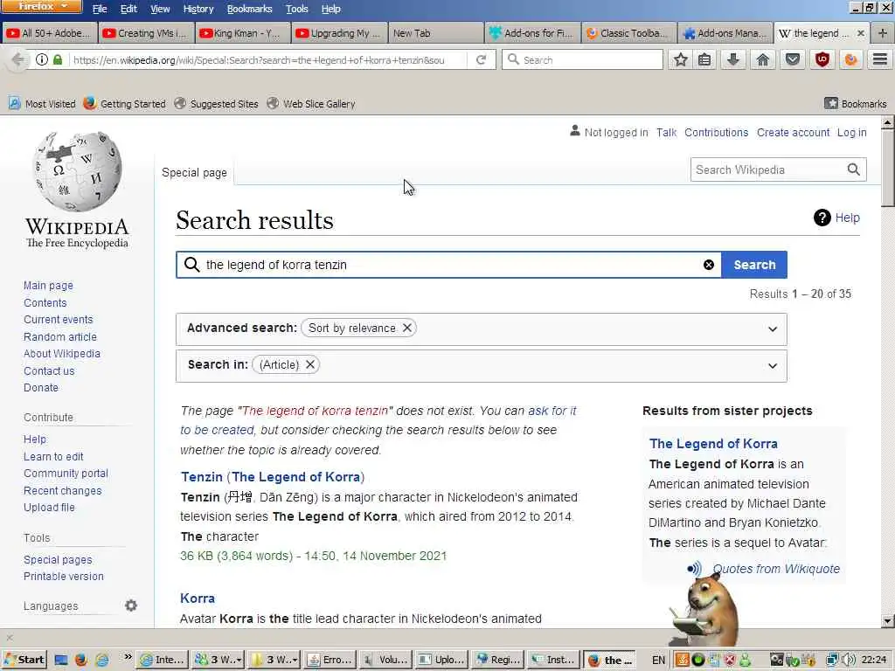
Task: Click the Show Desktop icon in taskbar
Action: click(60, 660)
